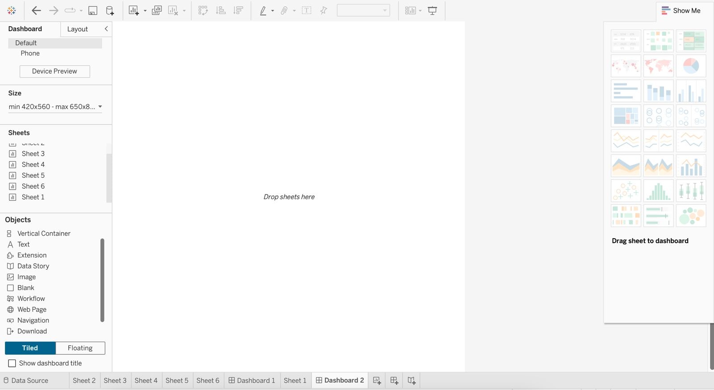
Task: Open the dashboard size dropdown
Action: click(55, 107)
